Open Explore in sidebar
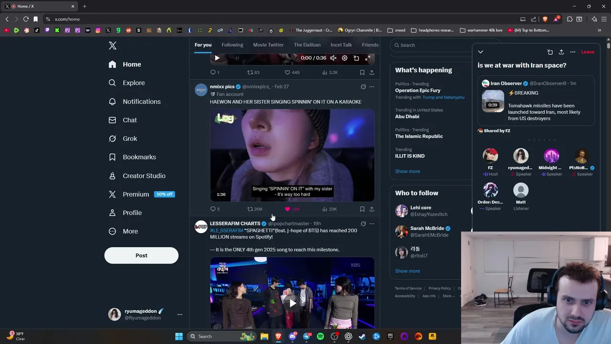This screenshot has height=344, width=611. (x=127, y=83)
